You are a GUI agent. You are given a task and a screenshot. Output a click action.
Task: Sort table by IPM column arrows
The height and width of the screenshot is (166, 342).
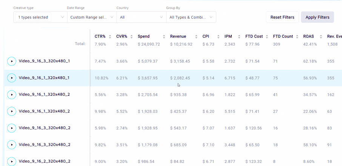pos(239,37)
